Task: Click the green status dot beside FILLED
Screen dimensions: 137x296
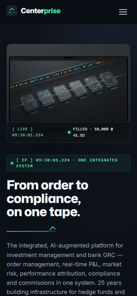Action: point(69,132)
